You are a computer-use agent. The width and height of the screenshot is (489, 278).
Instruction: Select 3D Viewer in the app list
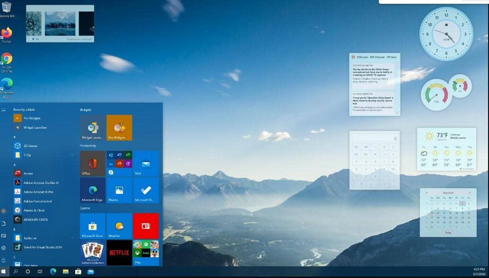click(30, 146)
